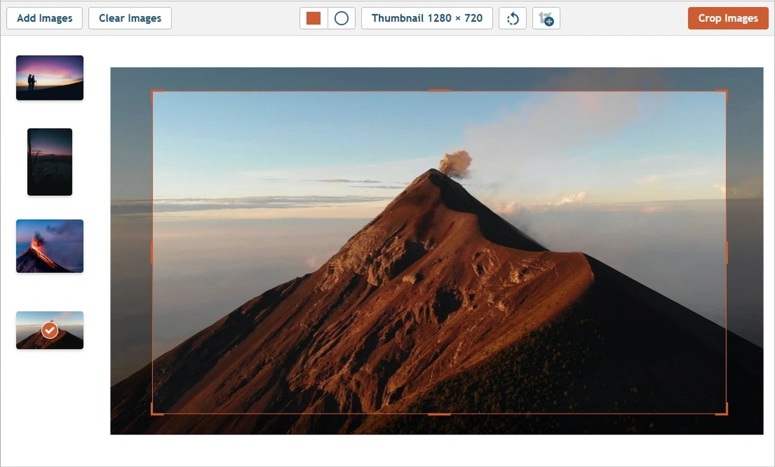Open the Thumbnail 1280 × 720 size dropdown
775x467 pixels.
pyautogui.click(x=427, y=18)
